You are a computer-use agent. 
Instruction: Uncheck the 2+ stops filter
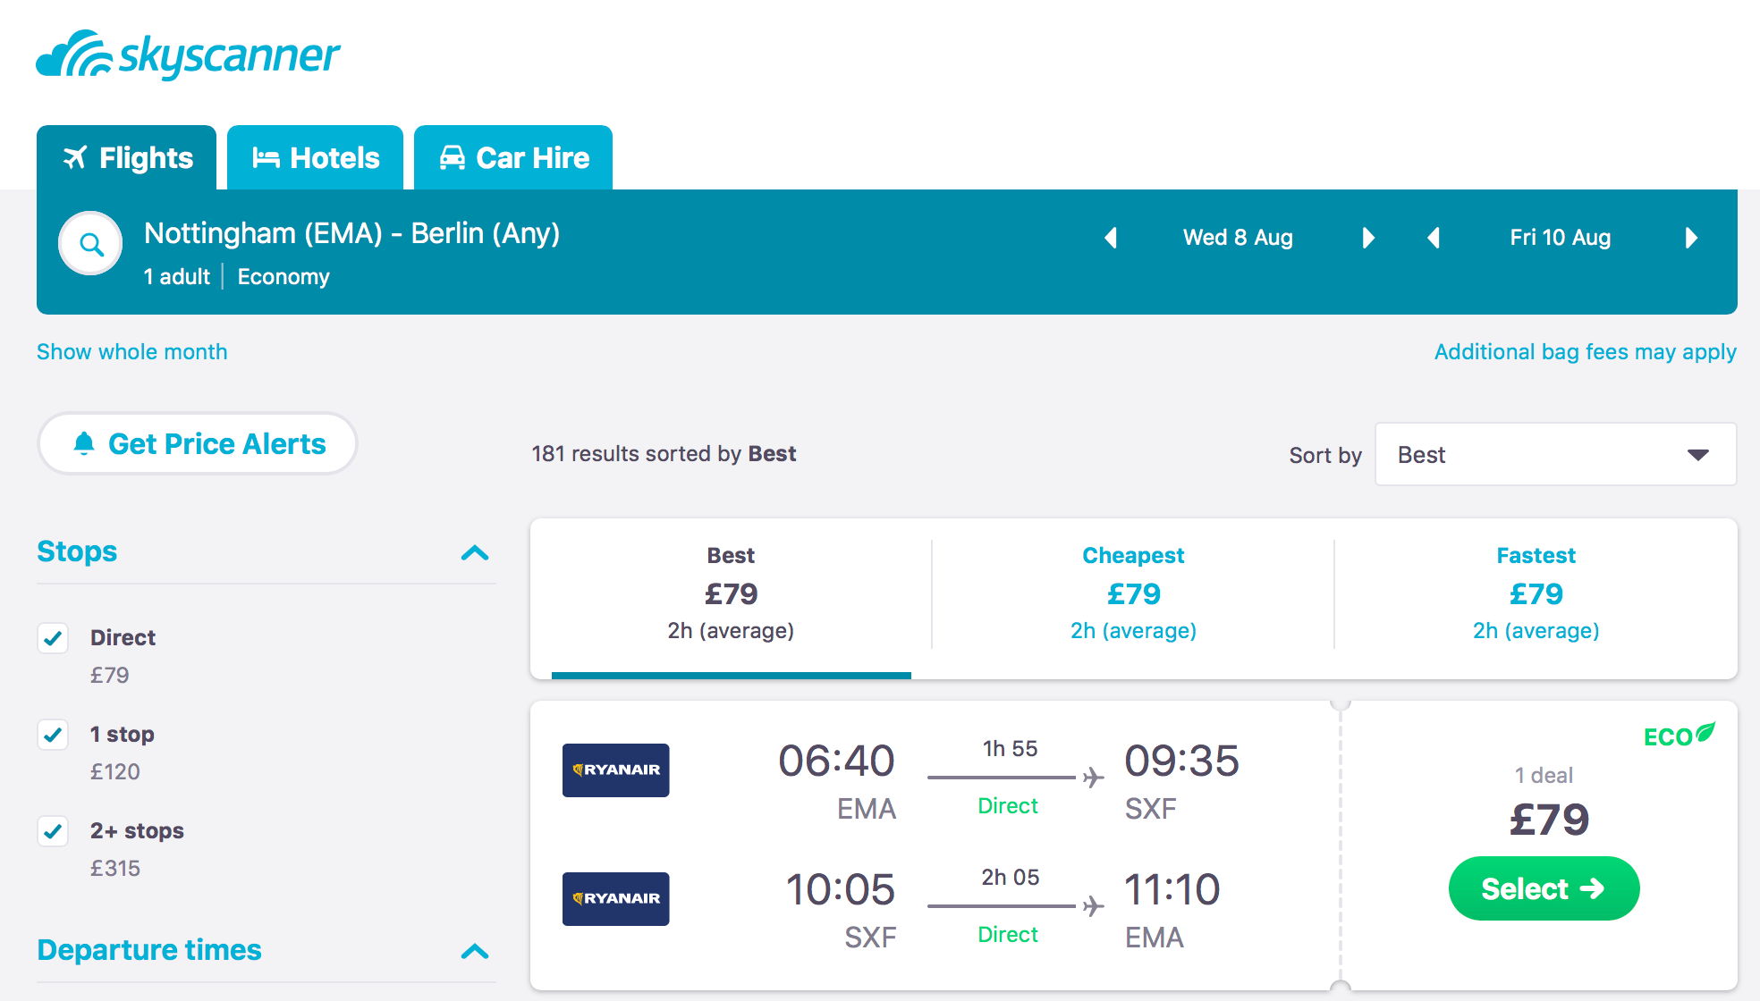(x=54, y=831)
